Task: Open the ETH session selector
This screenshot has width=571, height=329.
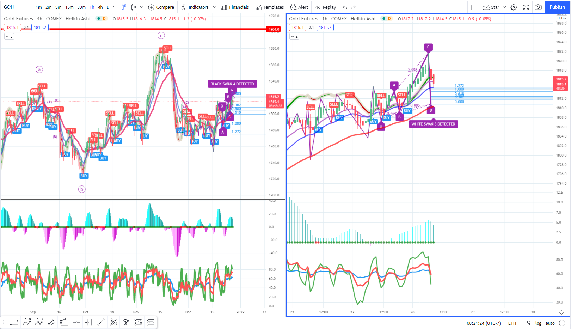Action: click(x=512, y=323)
